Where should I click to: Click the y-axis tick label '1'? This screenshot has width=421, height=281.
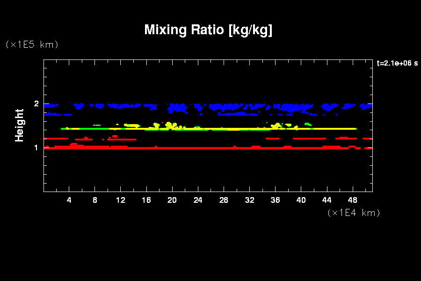[36, 148]
